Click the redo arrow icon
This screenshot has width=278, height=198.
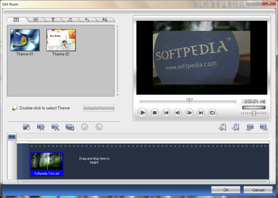(x=99, y=127)
